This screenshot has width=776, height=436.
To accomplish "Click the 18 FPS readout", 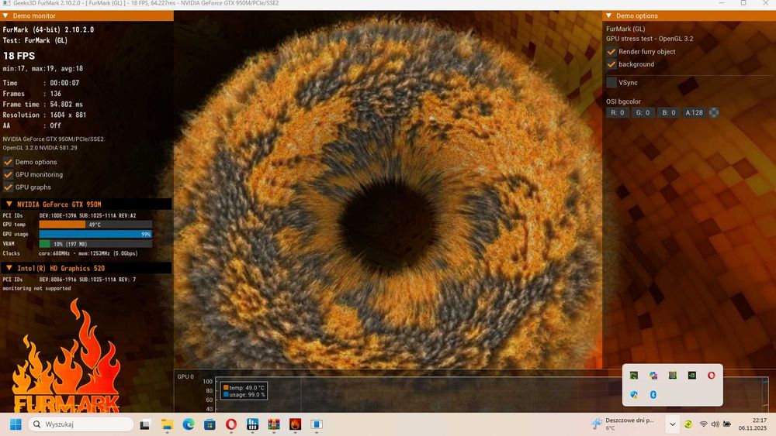I will [19, 56].
